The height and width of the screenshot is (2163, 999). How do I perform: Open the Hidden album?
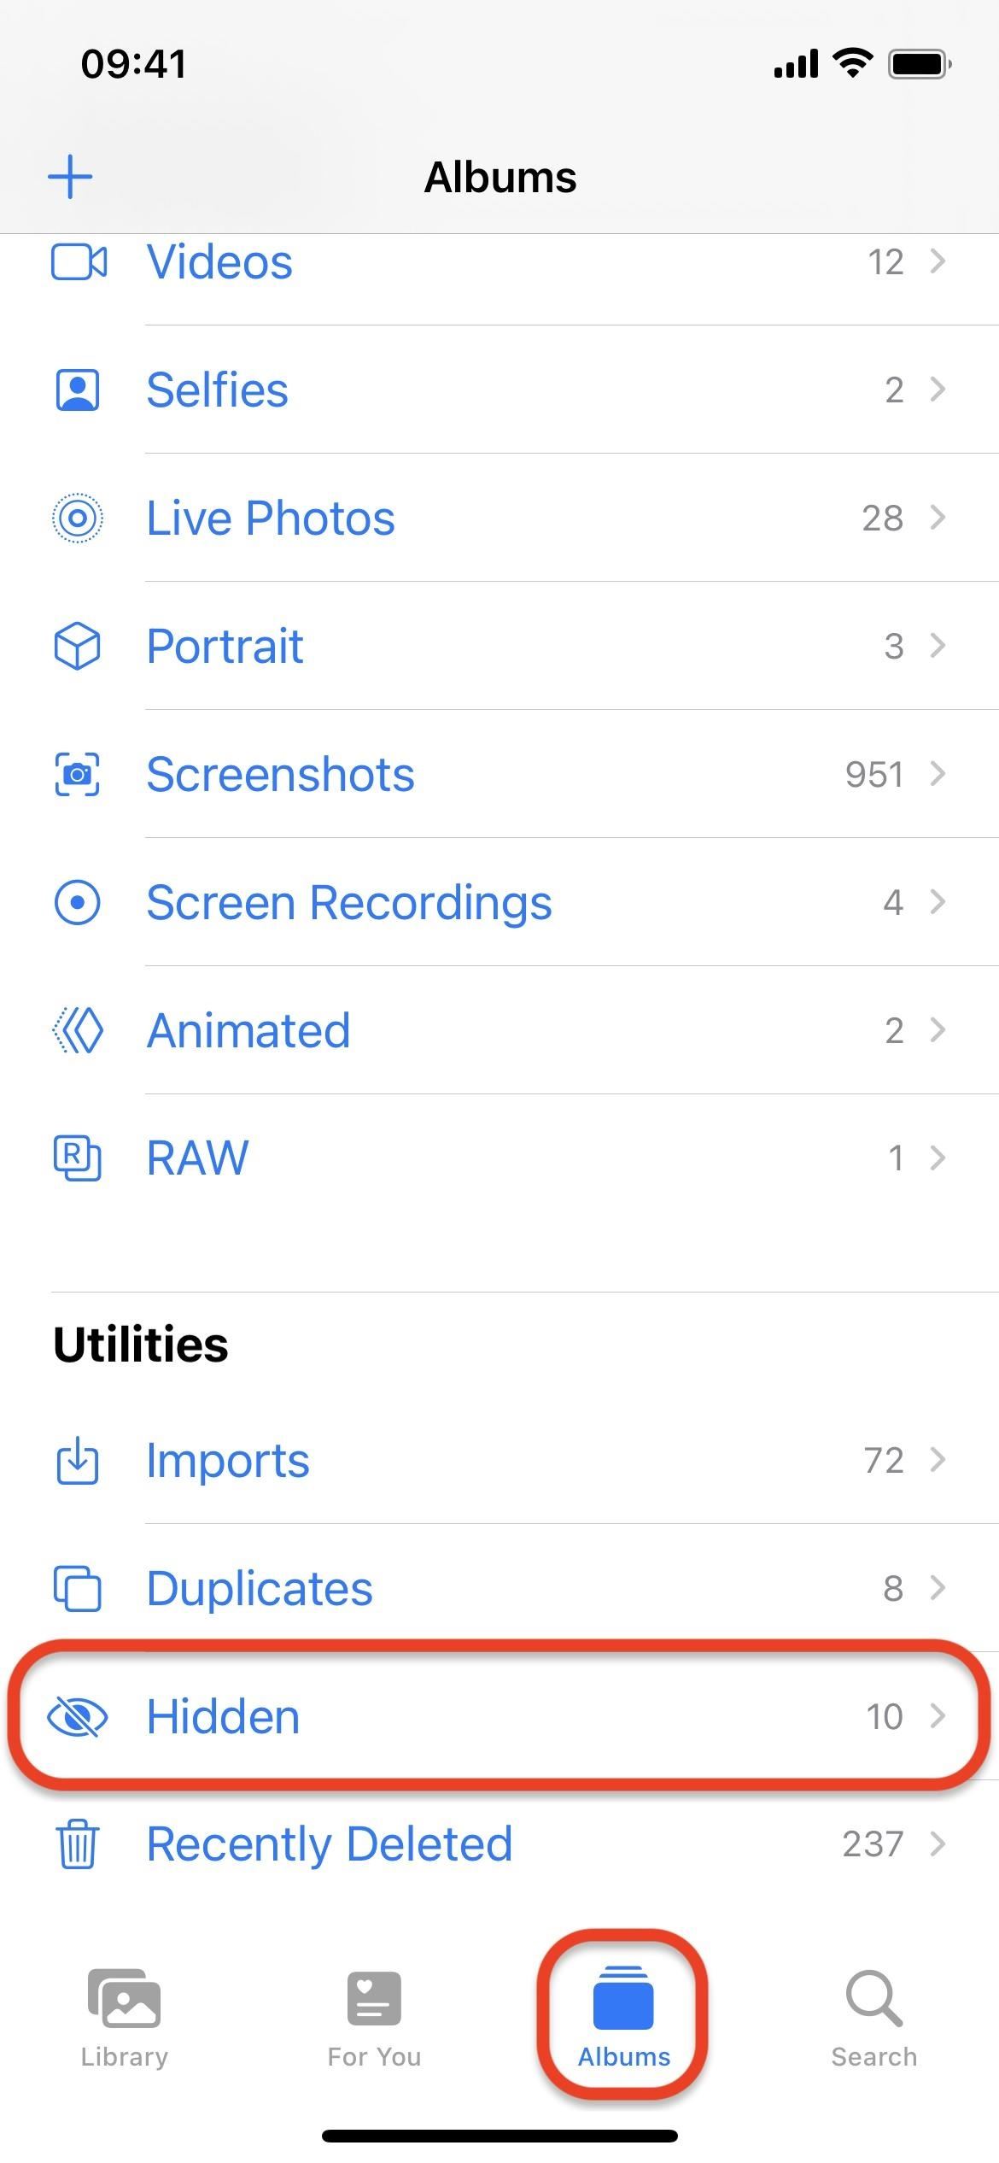click(x=224, y=1716)
